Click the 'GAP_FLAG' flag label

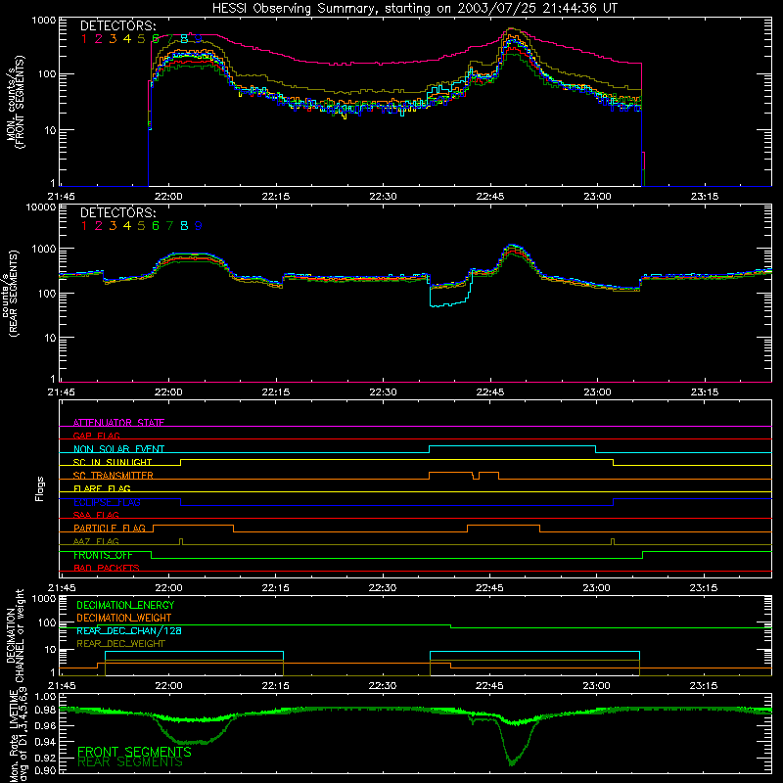click(x=96, y=436)
